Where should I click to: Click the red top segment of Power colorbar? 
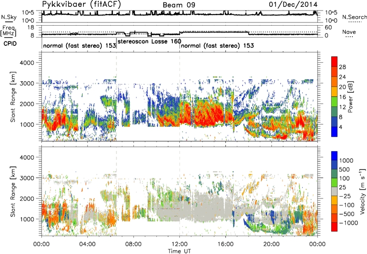334,62
